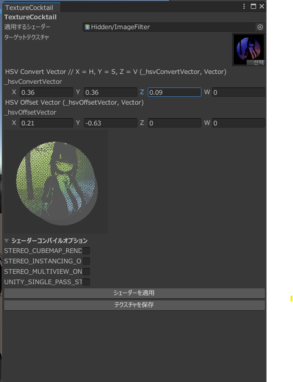Click the _hsvConvertVector X field
The height and width of the screenshot is (382, 293).
(47, 92)
